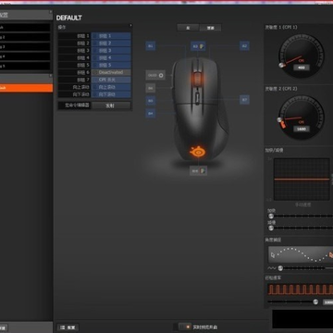
Task: Click the acceleration (加速) slider handle
Action: (271, 216)
